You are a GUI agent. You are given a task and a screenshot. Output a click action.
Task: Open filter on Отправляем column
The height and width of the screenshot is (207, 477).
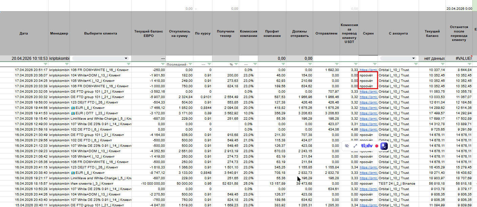click(337, 64)
